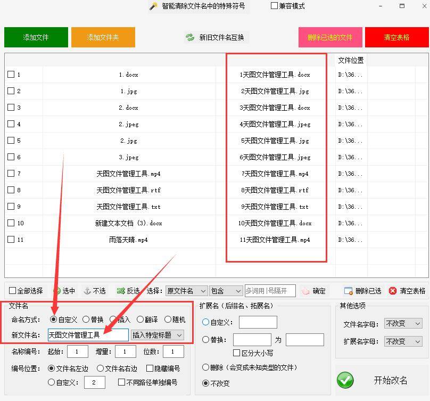Image resolution: width=430 pixels, height=401 pixels.
Task: Open the 包含 condition dropdown
Action: pos(226,291)
